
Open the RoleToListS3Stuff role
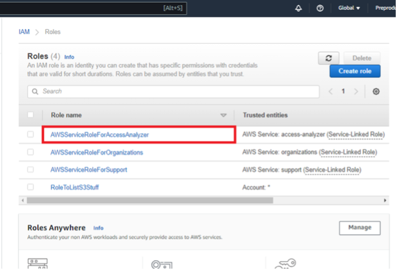[74, 187]
